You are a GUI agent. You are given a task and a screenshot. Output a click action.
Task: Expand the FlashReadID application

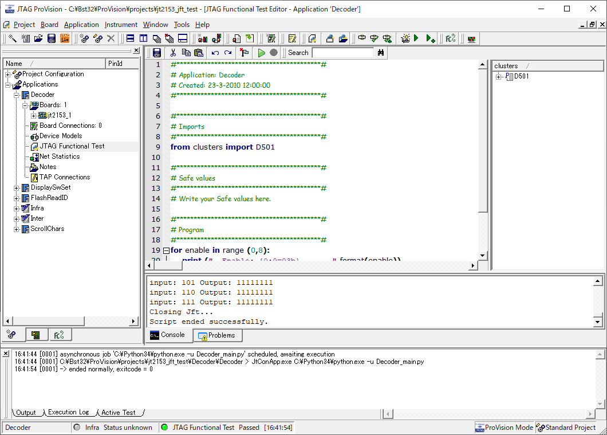(16, 198)
